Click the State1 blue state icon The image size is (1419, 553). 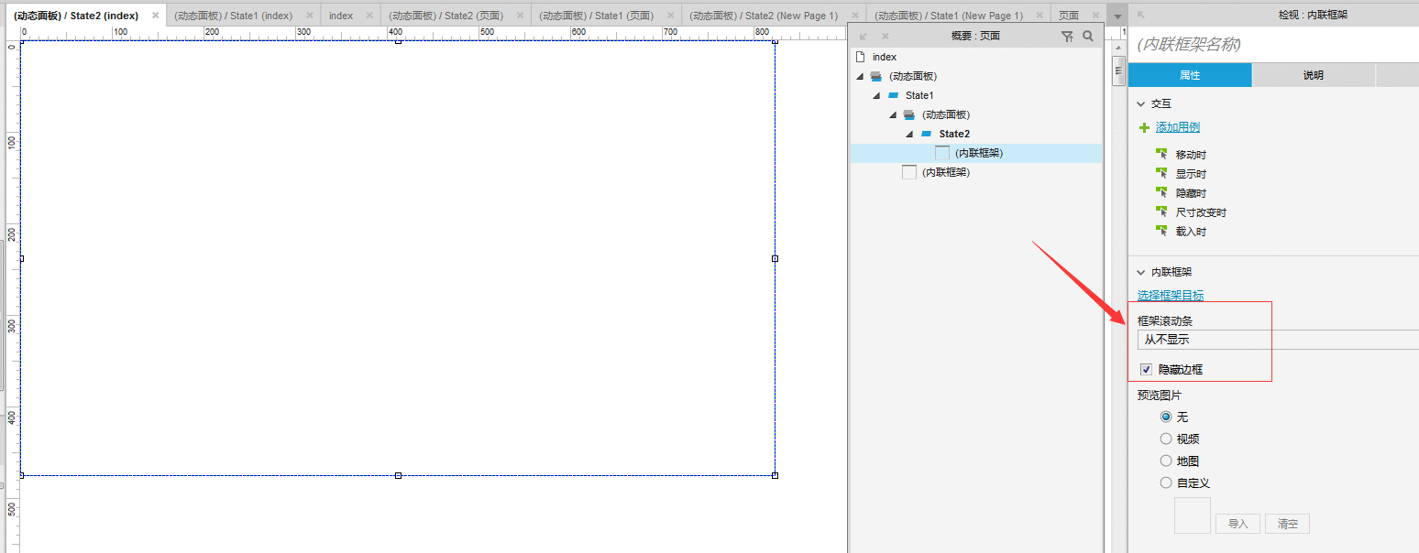(x=894, y=95)
